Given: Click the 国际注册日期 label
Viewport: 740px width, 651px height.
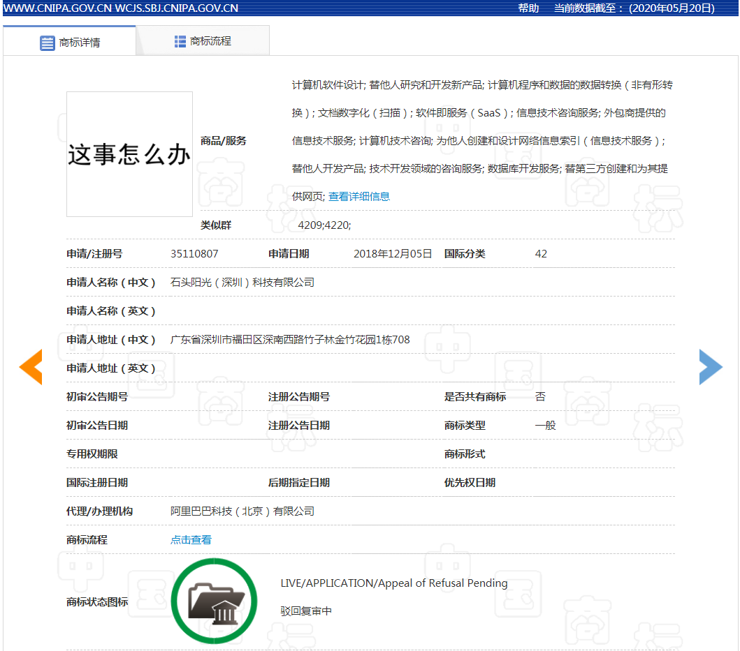Looking at the screenshot, I should (97, 482).
